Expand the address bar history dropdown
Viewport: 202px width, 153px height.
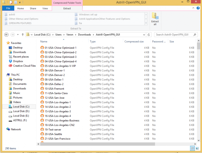point(144,35)
